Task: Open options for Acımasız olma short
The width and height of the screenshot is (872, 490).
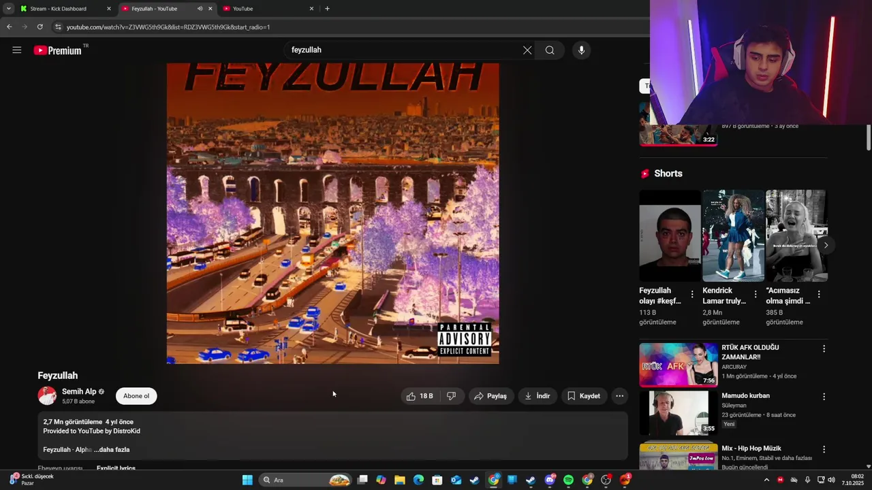Action: pos(819,295)
